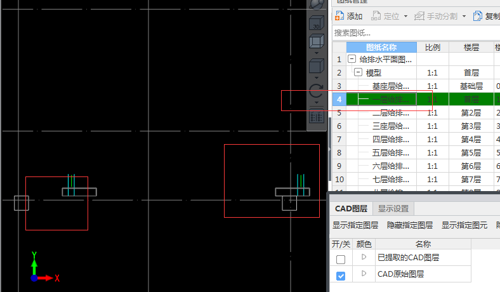This screenshot has height=292, width=500.
Task: Open dropdown arrow below rotate icon
Action: click(x=317, y=103)
